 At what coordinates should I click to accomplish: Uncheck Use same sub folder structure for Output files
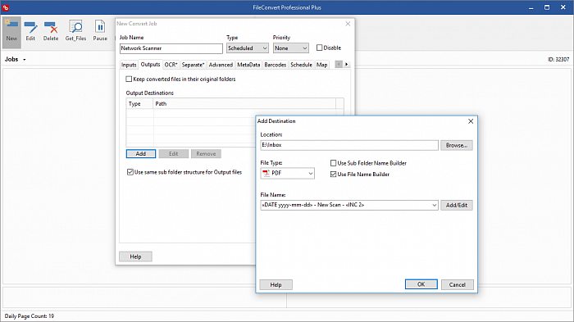(130, 172)
